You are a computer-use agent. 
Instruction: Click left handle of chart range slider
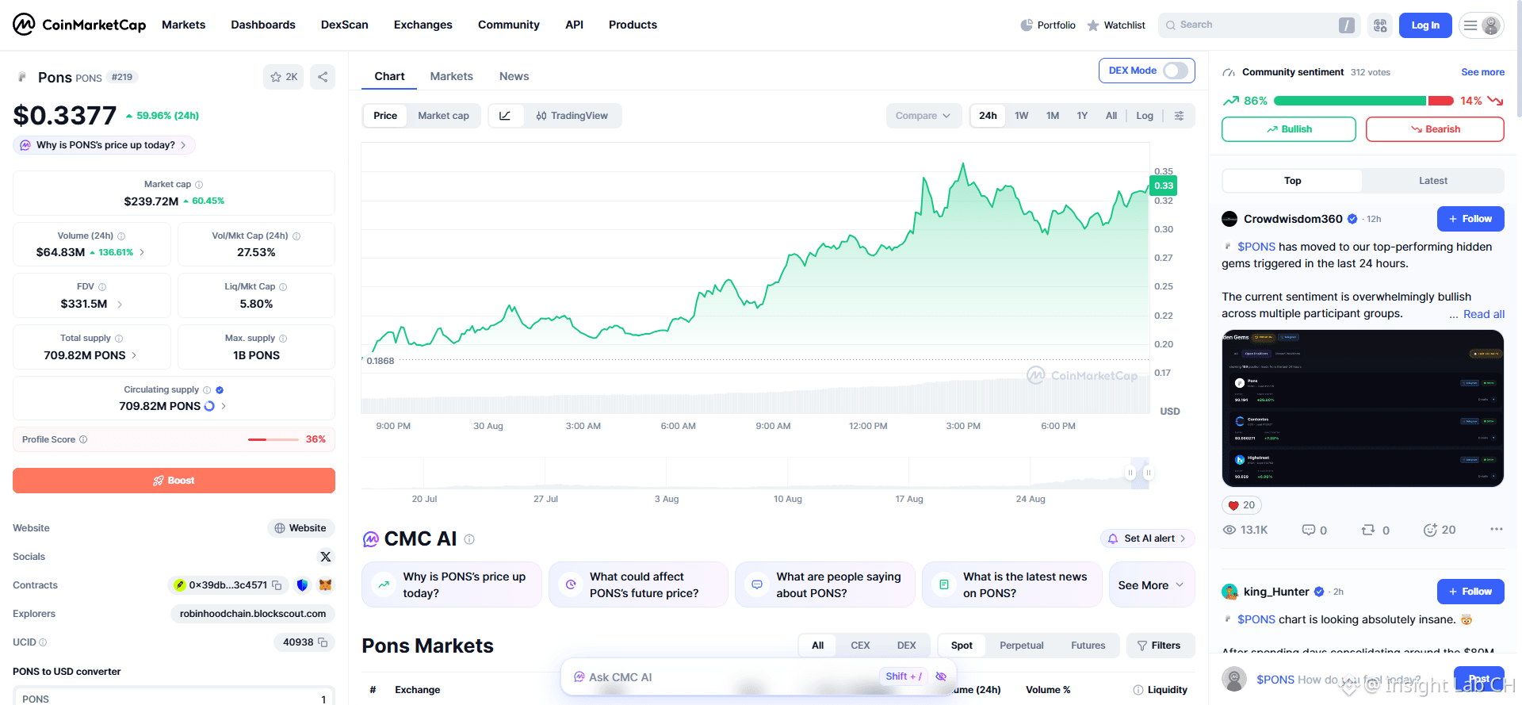coord(1130,473)
